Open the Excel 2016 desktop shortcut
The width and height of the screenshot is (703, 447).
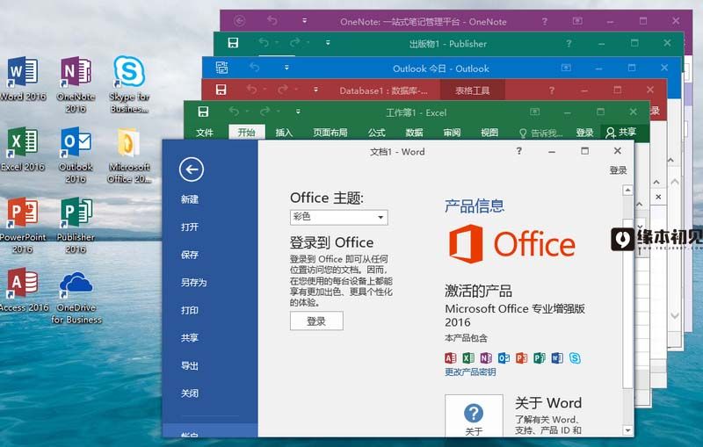point(23,149)
